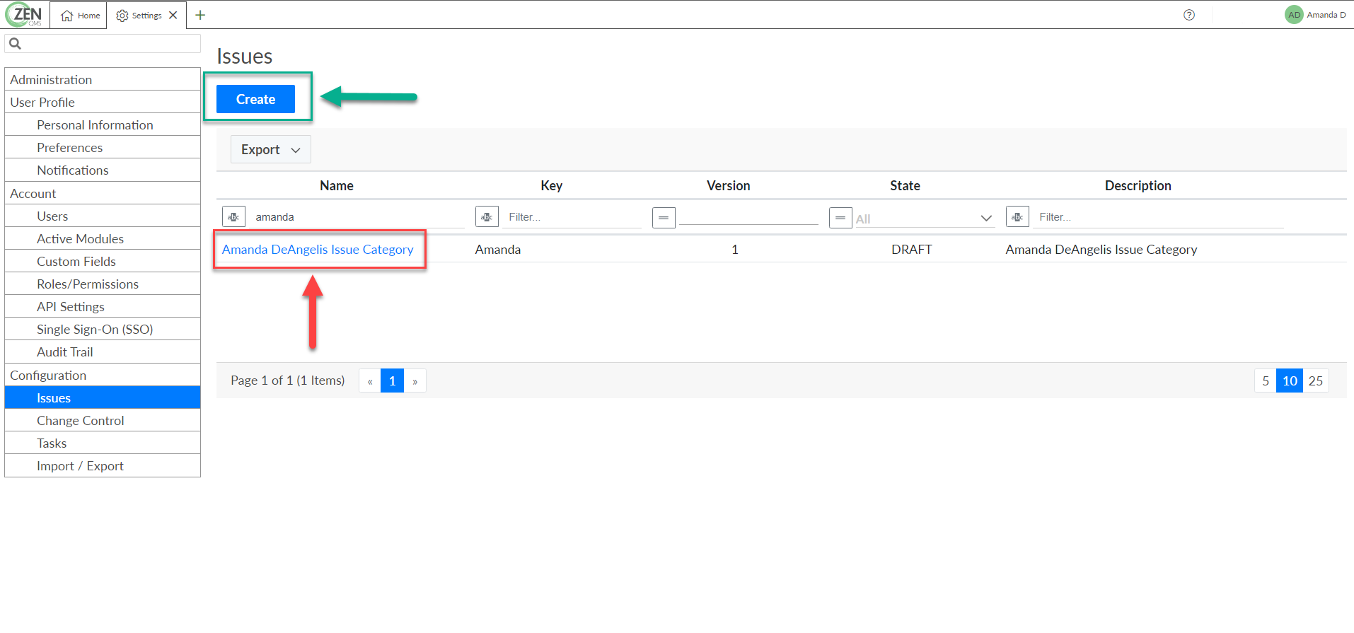This screenshot has height=633, width=1354.
Task: Open Key column filter operator icon
Action: (487, 217)
